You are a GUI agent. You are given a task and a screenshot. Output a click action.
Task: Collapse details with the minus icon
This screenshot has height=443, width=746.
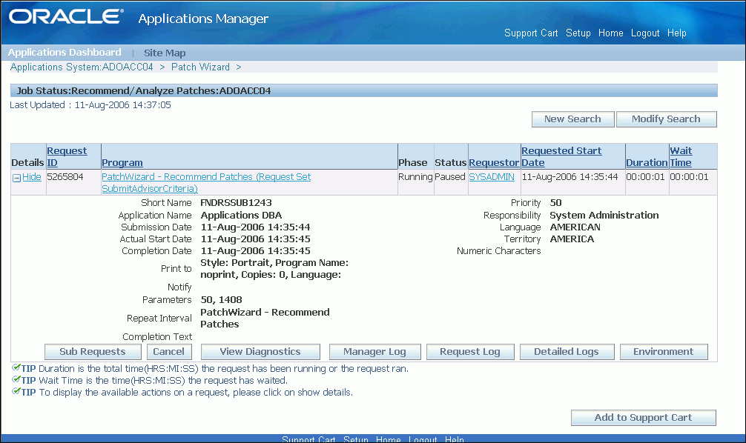tap(16, 179)
